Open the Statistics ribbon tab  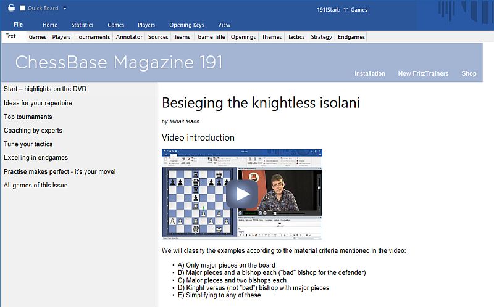coord(82,25)
